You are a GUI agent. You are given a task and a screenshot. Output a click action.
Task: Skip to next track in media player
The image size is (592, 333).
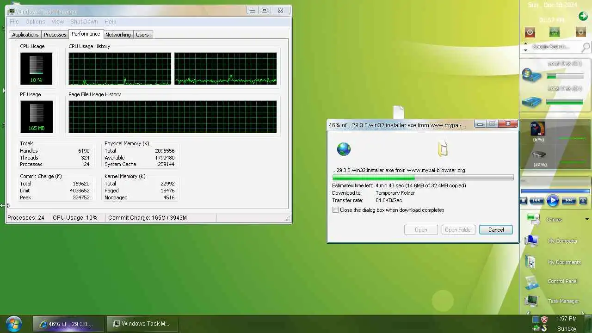click(x=569, y=201)
